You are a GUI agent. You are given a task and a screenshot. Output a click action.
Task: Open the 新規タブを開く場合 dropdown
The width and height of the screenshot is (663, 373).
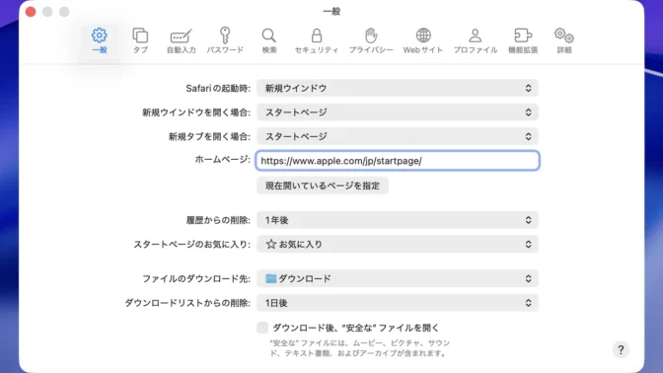[397, 136]
